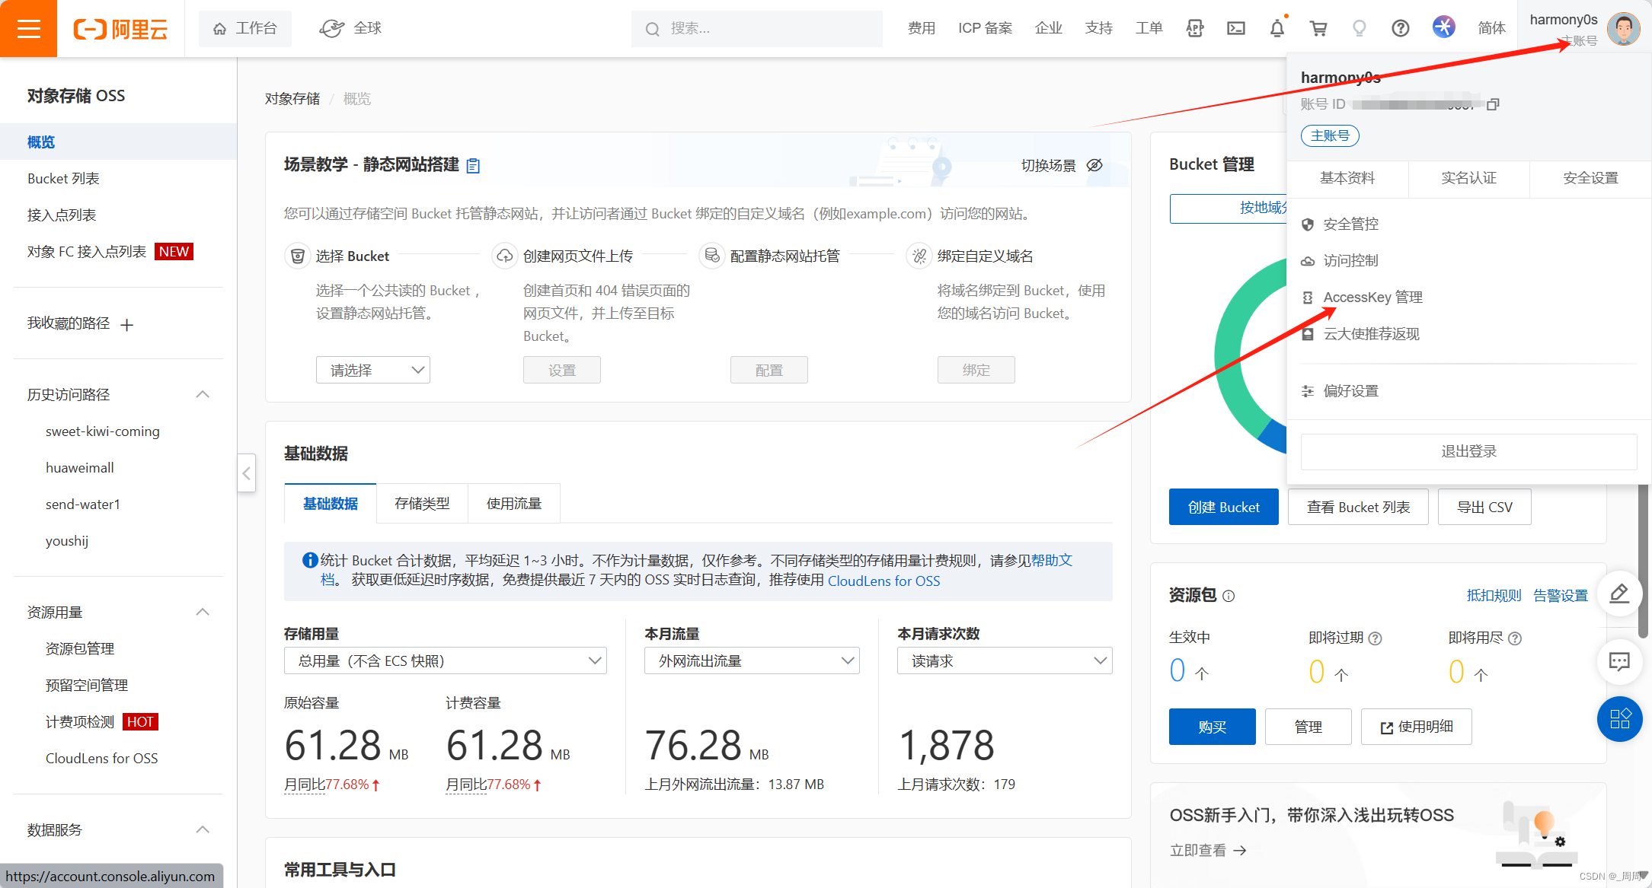Expand the 外网流出流量 dropdown
The width and height of the screenshot is (1652, 888).
pos(752,660)
